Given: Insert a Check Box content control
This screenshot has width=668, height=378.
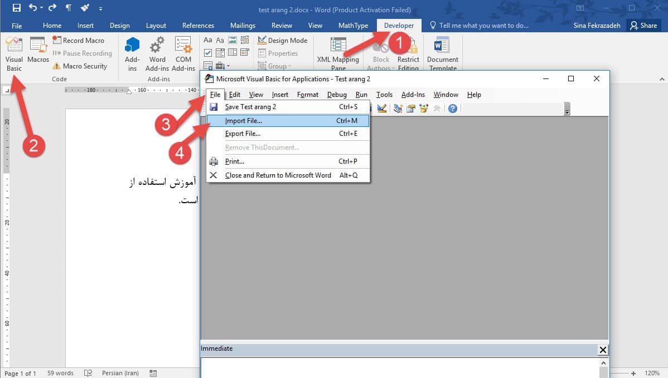Looking at the screenshot, I should point(208,53).
